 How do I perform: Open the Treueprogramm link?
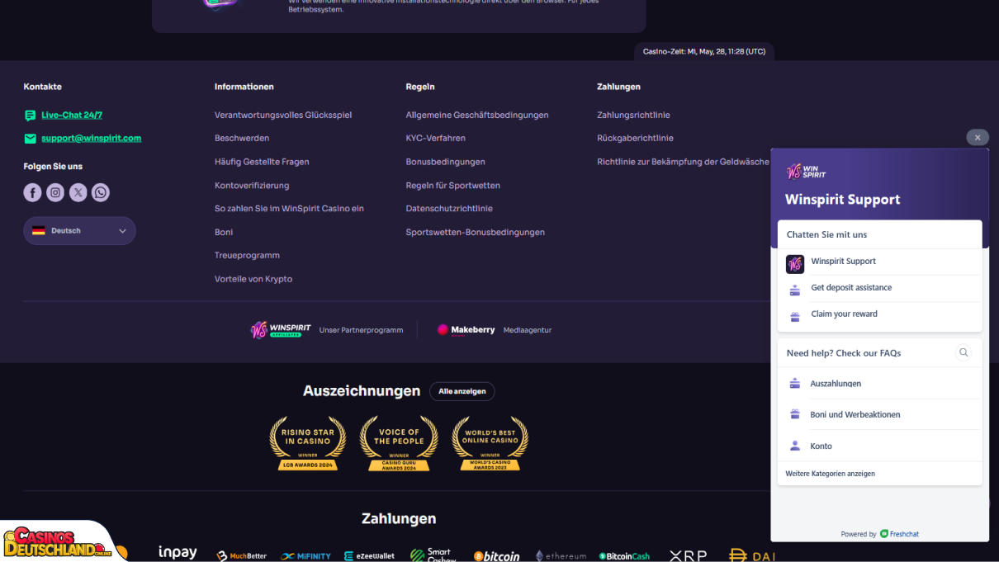(x=247, y=256)
